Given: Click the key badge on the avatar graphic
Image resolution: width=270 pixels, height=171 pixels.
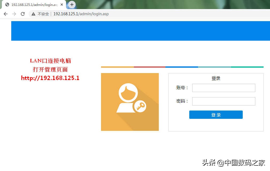Looking at the screenshot, I should tap(140, 106).
